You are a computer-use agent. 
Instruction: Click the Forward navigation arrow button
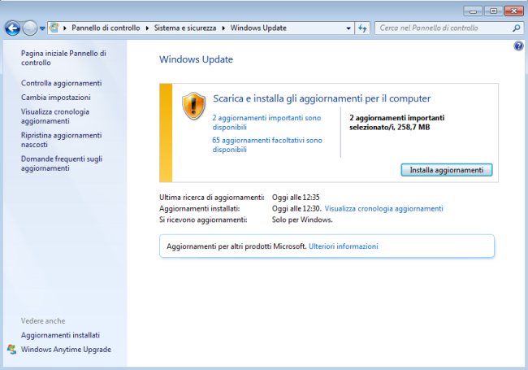pyautogui.click(x=29, y=28)
